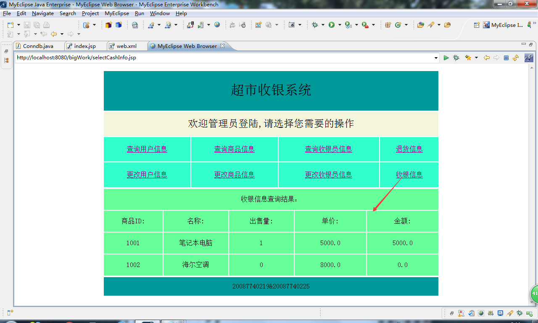Click the New file wizard icon
Screen dimensions: 538x323
pyautogui.click(x=11, y=25)
